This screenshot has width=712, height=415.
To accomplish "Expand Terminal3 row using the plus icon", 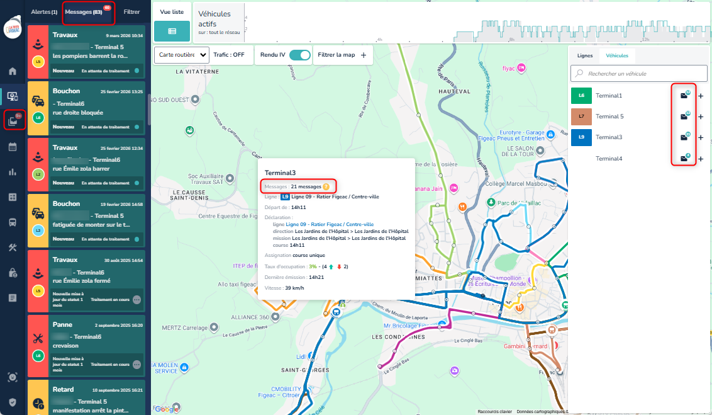I will [x=701, y=137].
